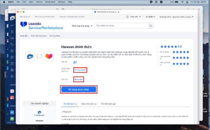Open the History menu
Image resolution: width=210 pixels, height=130 pixels.
(x=39, y=2)
